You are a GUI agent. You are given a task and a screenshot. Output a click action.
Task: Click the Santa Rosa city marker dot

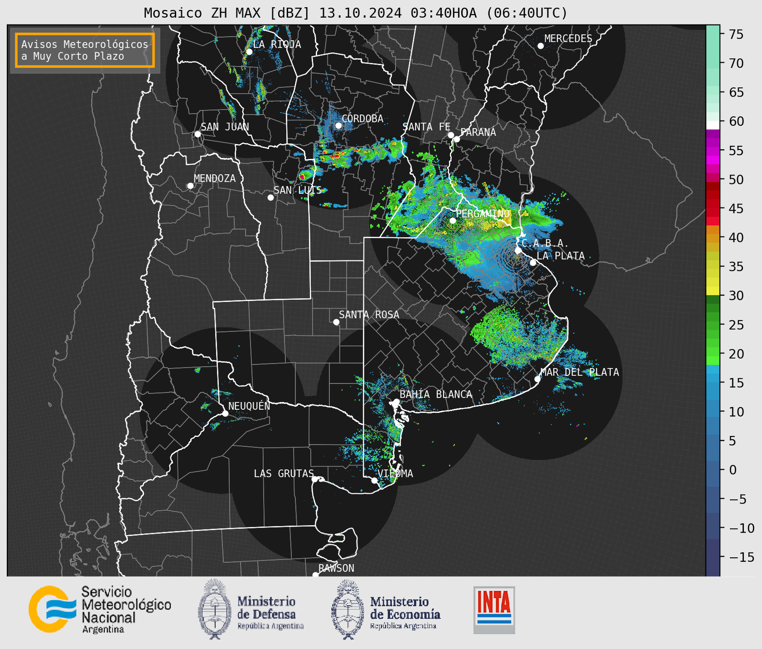pos(336,322)
